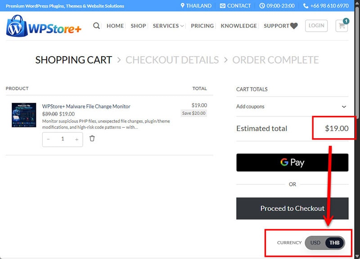Go to ORDER COMPLETE step
This screenshot has width=360, height=259.
(x=275, y=60)
